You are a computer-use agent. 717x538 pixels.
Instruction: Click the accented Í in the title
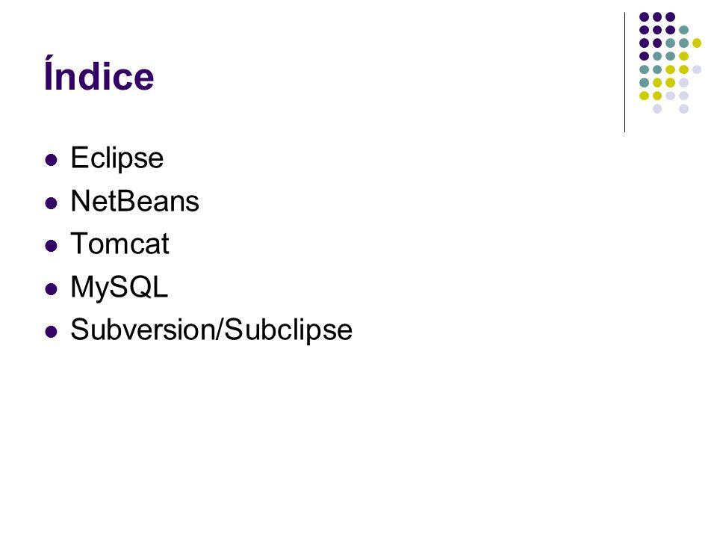pos(49,73)
